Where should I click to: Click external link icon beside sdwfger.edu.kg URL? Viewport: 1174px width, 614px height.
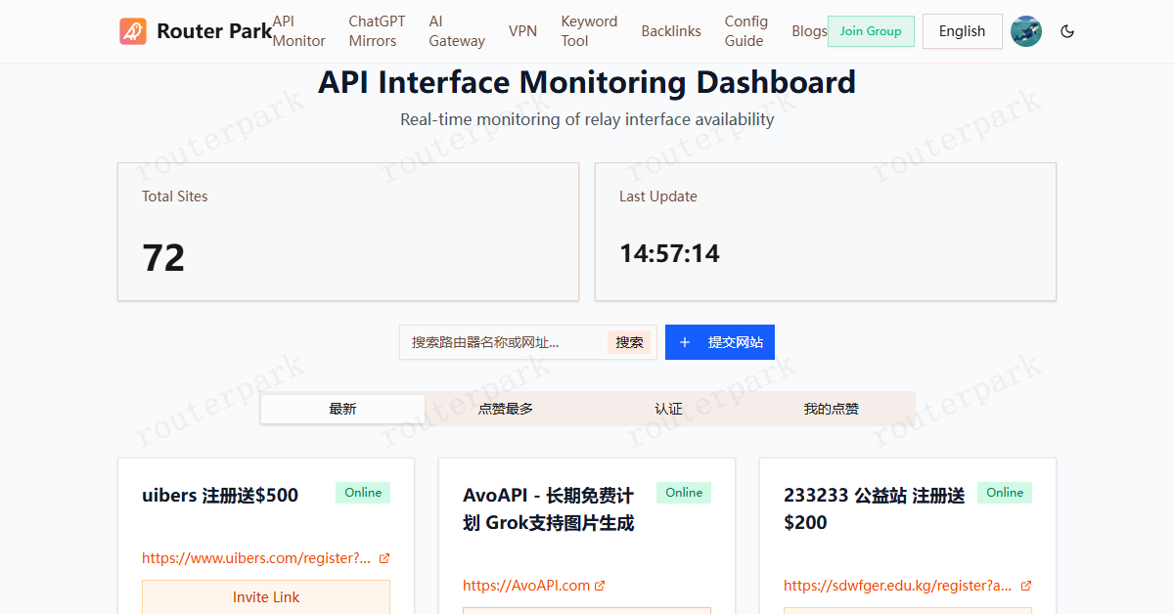point(1026,586)
